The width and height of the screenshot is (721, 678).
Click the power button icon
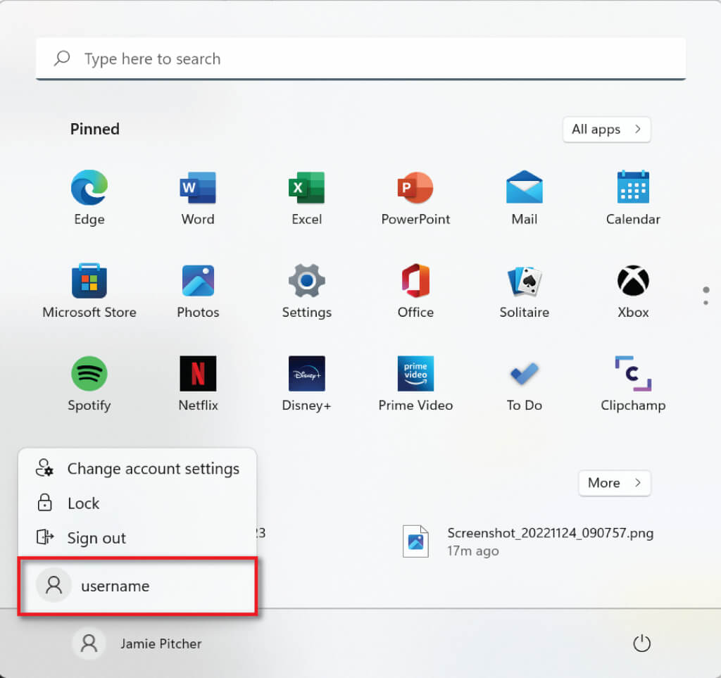pyautogui.click(x=641, y=644)
